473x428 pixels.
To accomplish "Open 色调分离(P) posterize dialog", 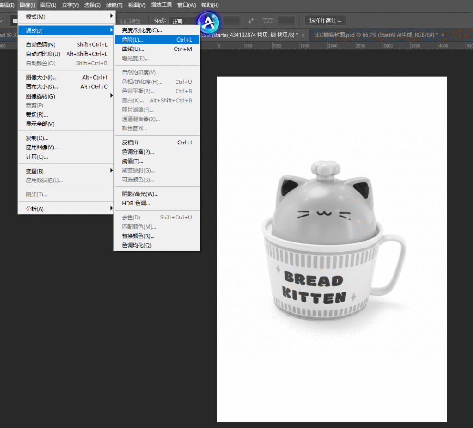I will tap(157, 152).
